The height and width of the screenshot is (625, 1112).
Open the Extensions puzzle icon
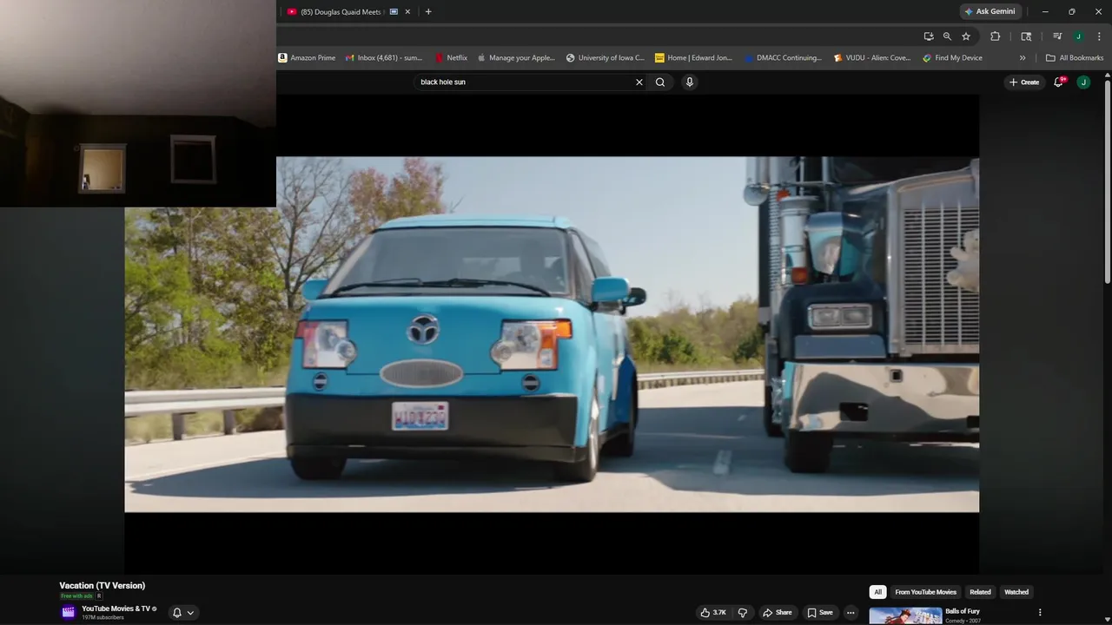click(x=996, y=36)
